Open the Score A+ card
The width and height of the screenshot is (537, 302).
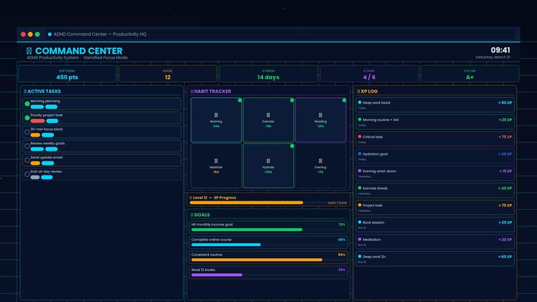coord(470,74)
